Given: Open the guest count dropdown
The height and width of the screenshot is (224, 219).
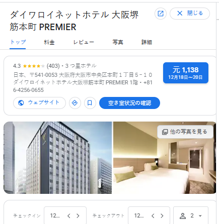Looking at the screenshot, I should click(x=191, y=216).
